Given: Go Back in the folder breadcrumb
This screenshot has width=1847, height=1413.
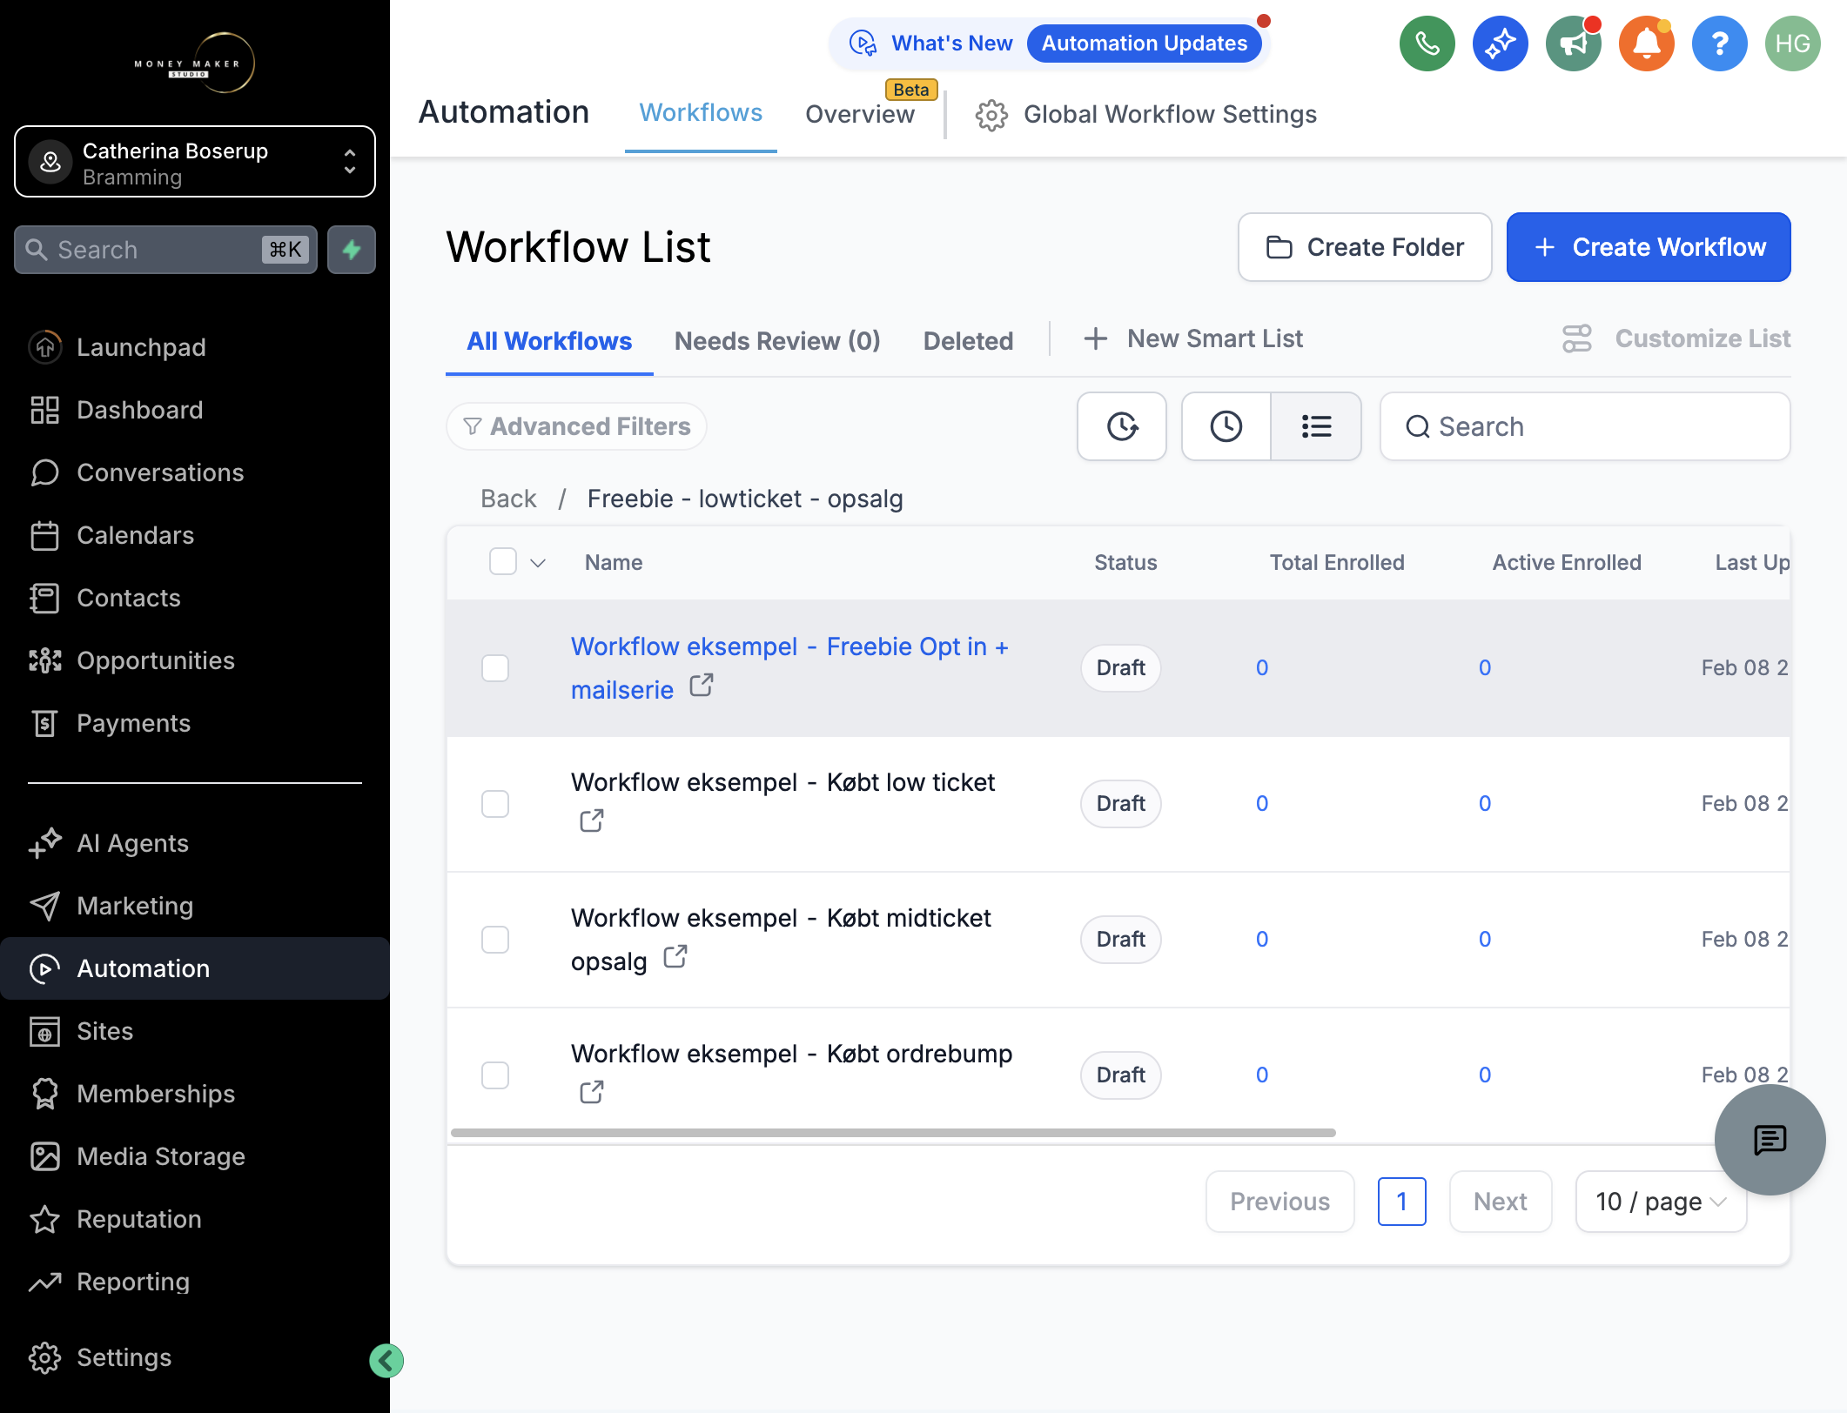Looking at the screenshot, I should 508,499.
